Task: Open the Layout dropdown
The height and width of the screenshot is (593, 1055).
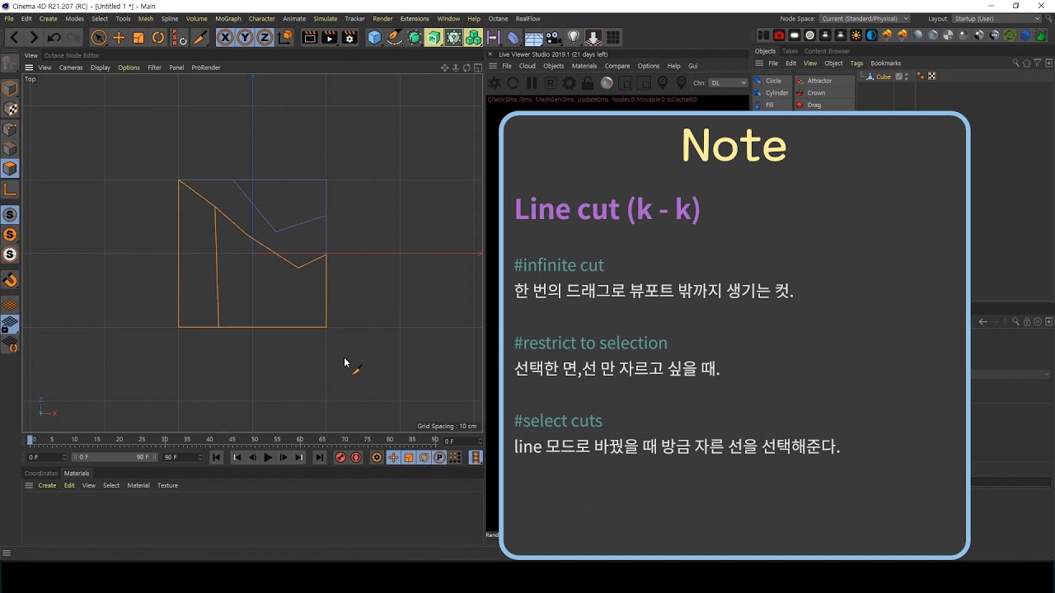Action: click(997, 19)
